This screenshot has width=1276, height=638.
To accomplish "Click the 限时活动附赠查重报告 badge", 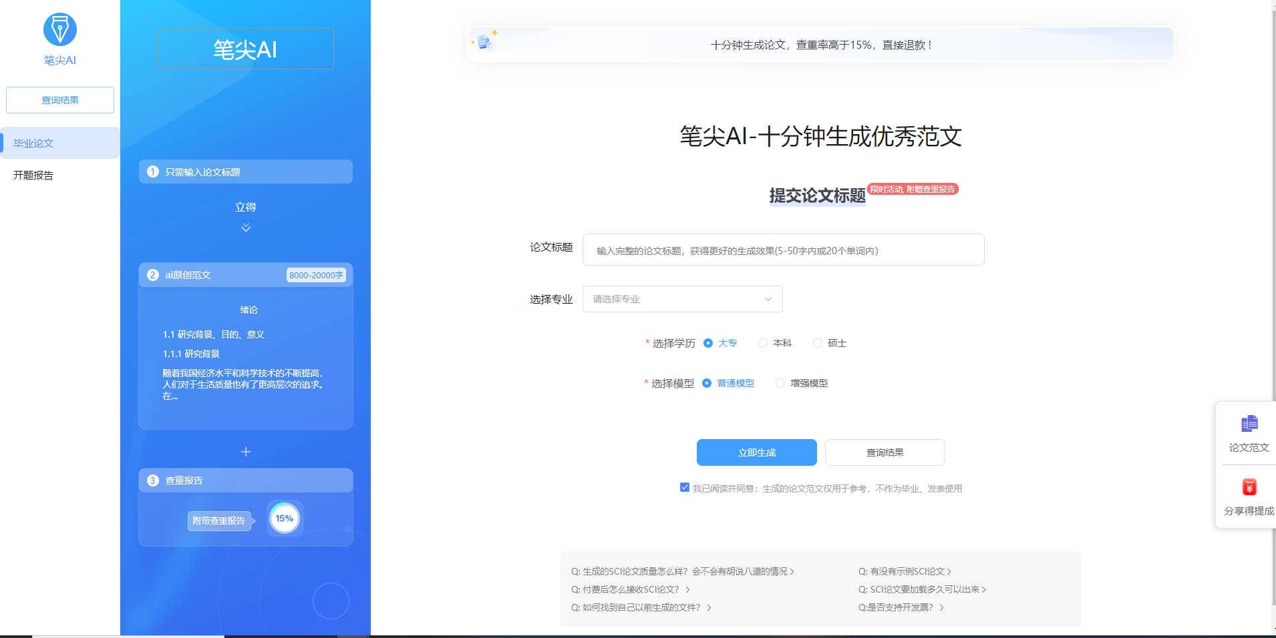I will click(913, 189).
